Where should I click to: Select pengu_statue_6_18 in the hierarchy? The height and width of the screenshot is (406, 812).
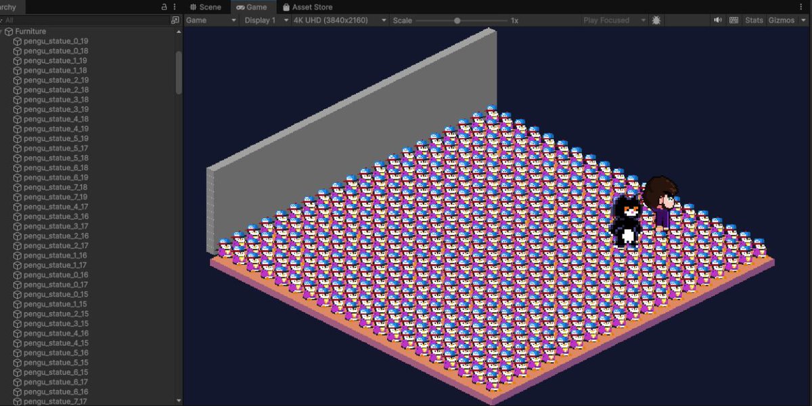pyautogui.click(x=56, y=168)
